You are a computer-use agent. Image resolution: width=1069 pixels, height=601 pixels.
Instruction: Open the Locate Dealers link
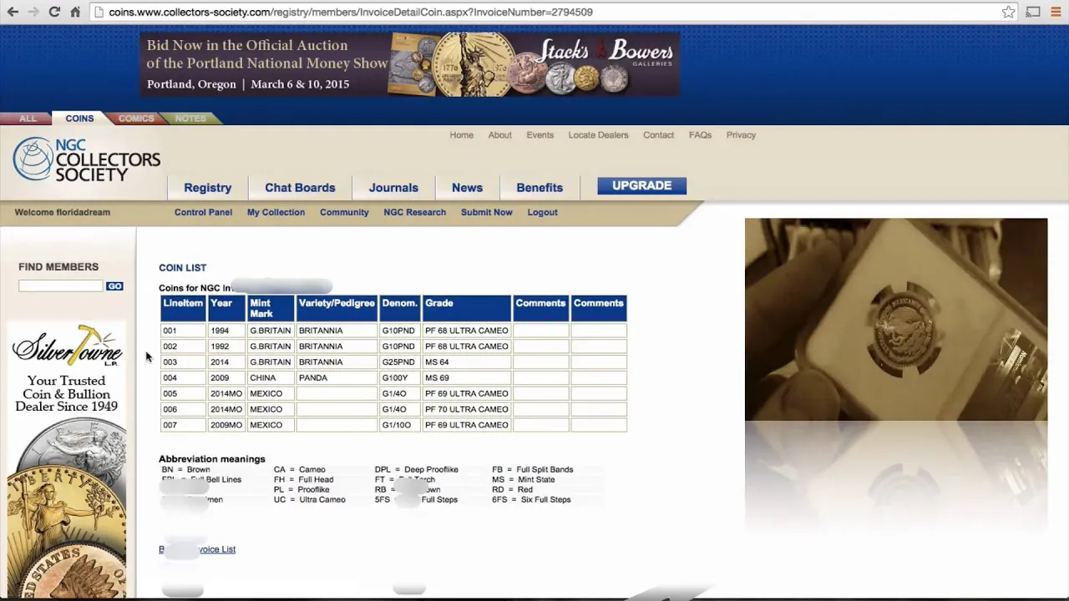598,135
